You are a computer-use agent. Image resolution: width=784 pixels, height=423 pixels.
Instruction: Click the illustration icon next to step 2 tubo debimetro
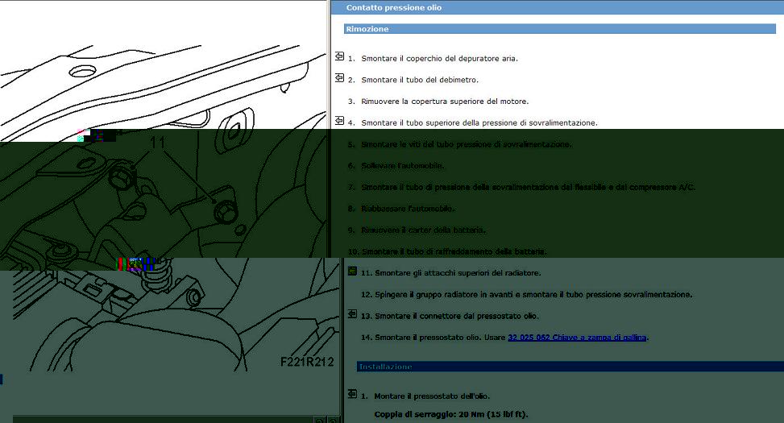[339, 78]
